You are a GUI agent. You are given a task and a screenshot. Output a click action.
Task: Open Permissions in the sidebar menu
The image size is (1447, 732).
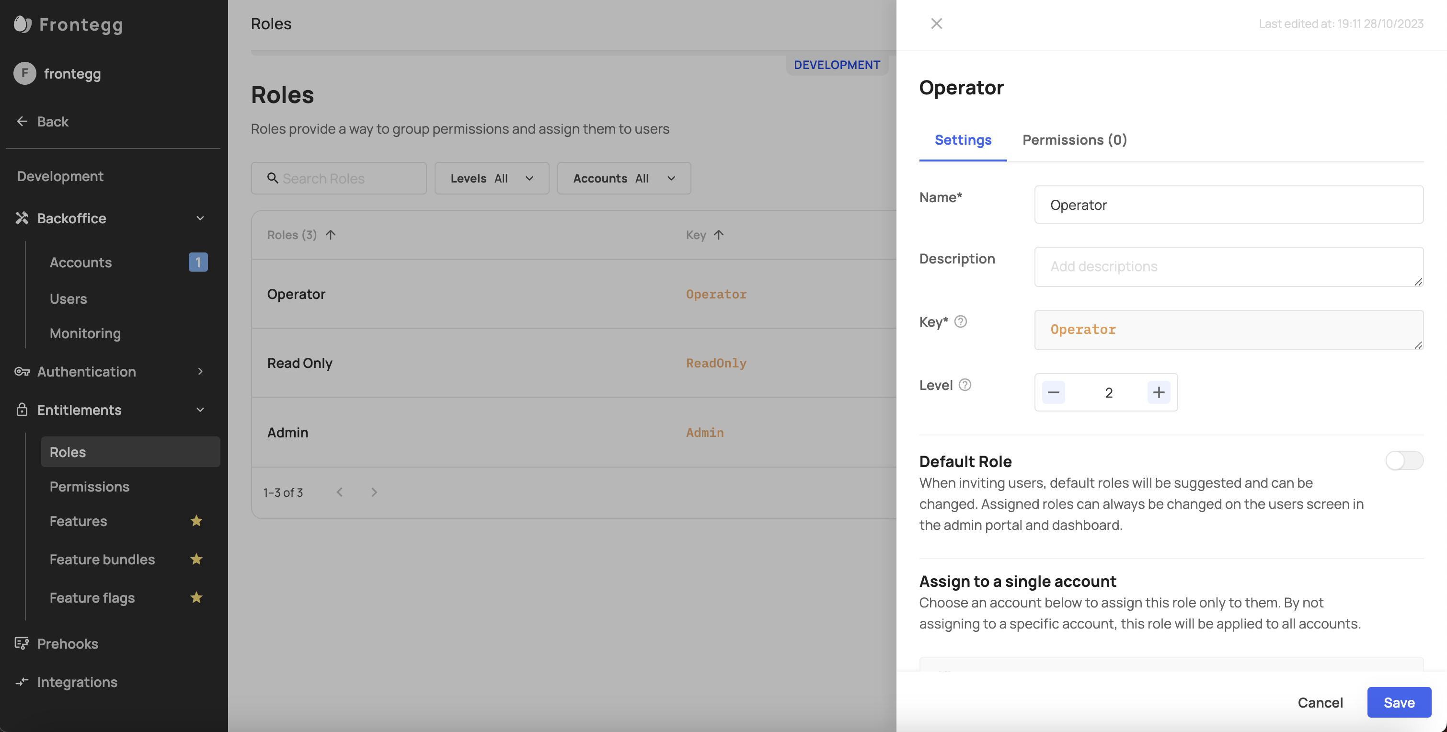tap(89, 487)
